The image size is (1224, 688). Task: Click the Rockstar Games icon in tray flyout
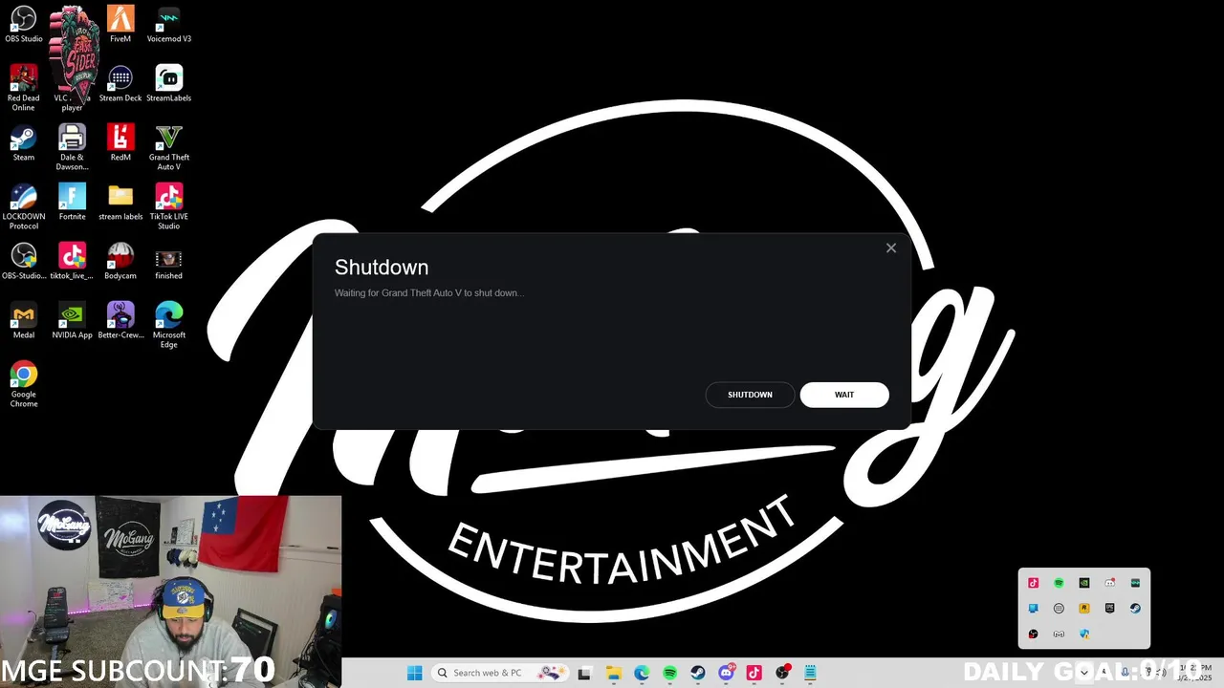1084,608
